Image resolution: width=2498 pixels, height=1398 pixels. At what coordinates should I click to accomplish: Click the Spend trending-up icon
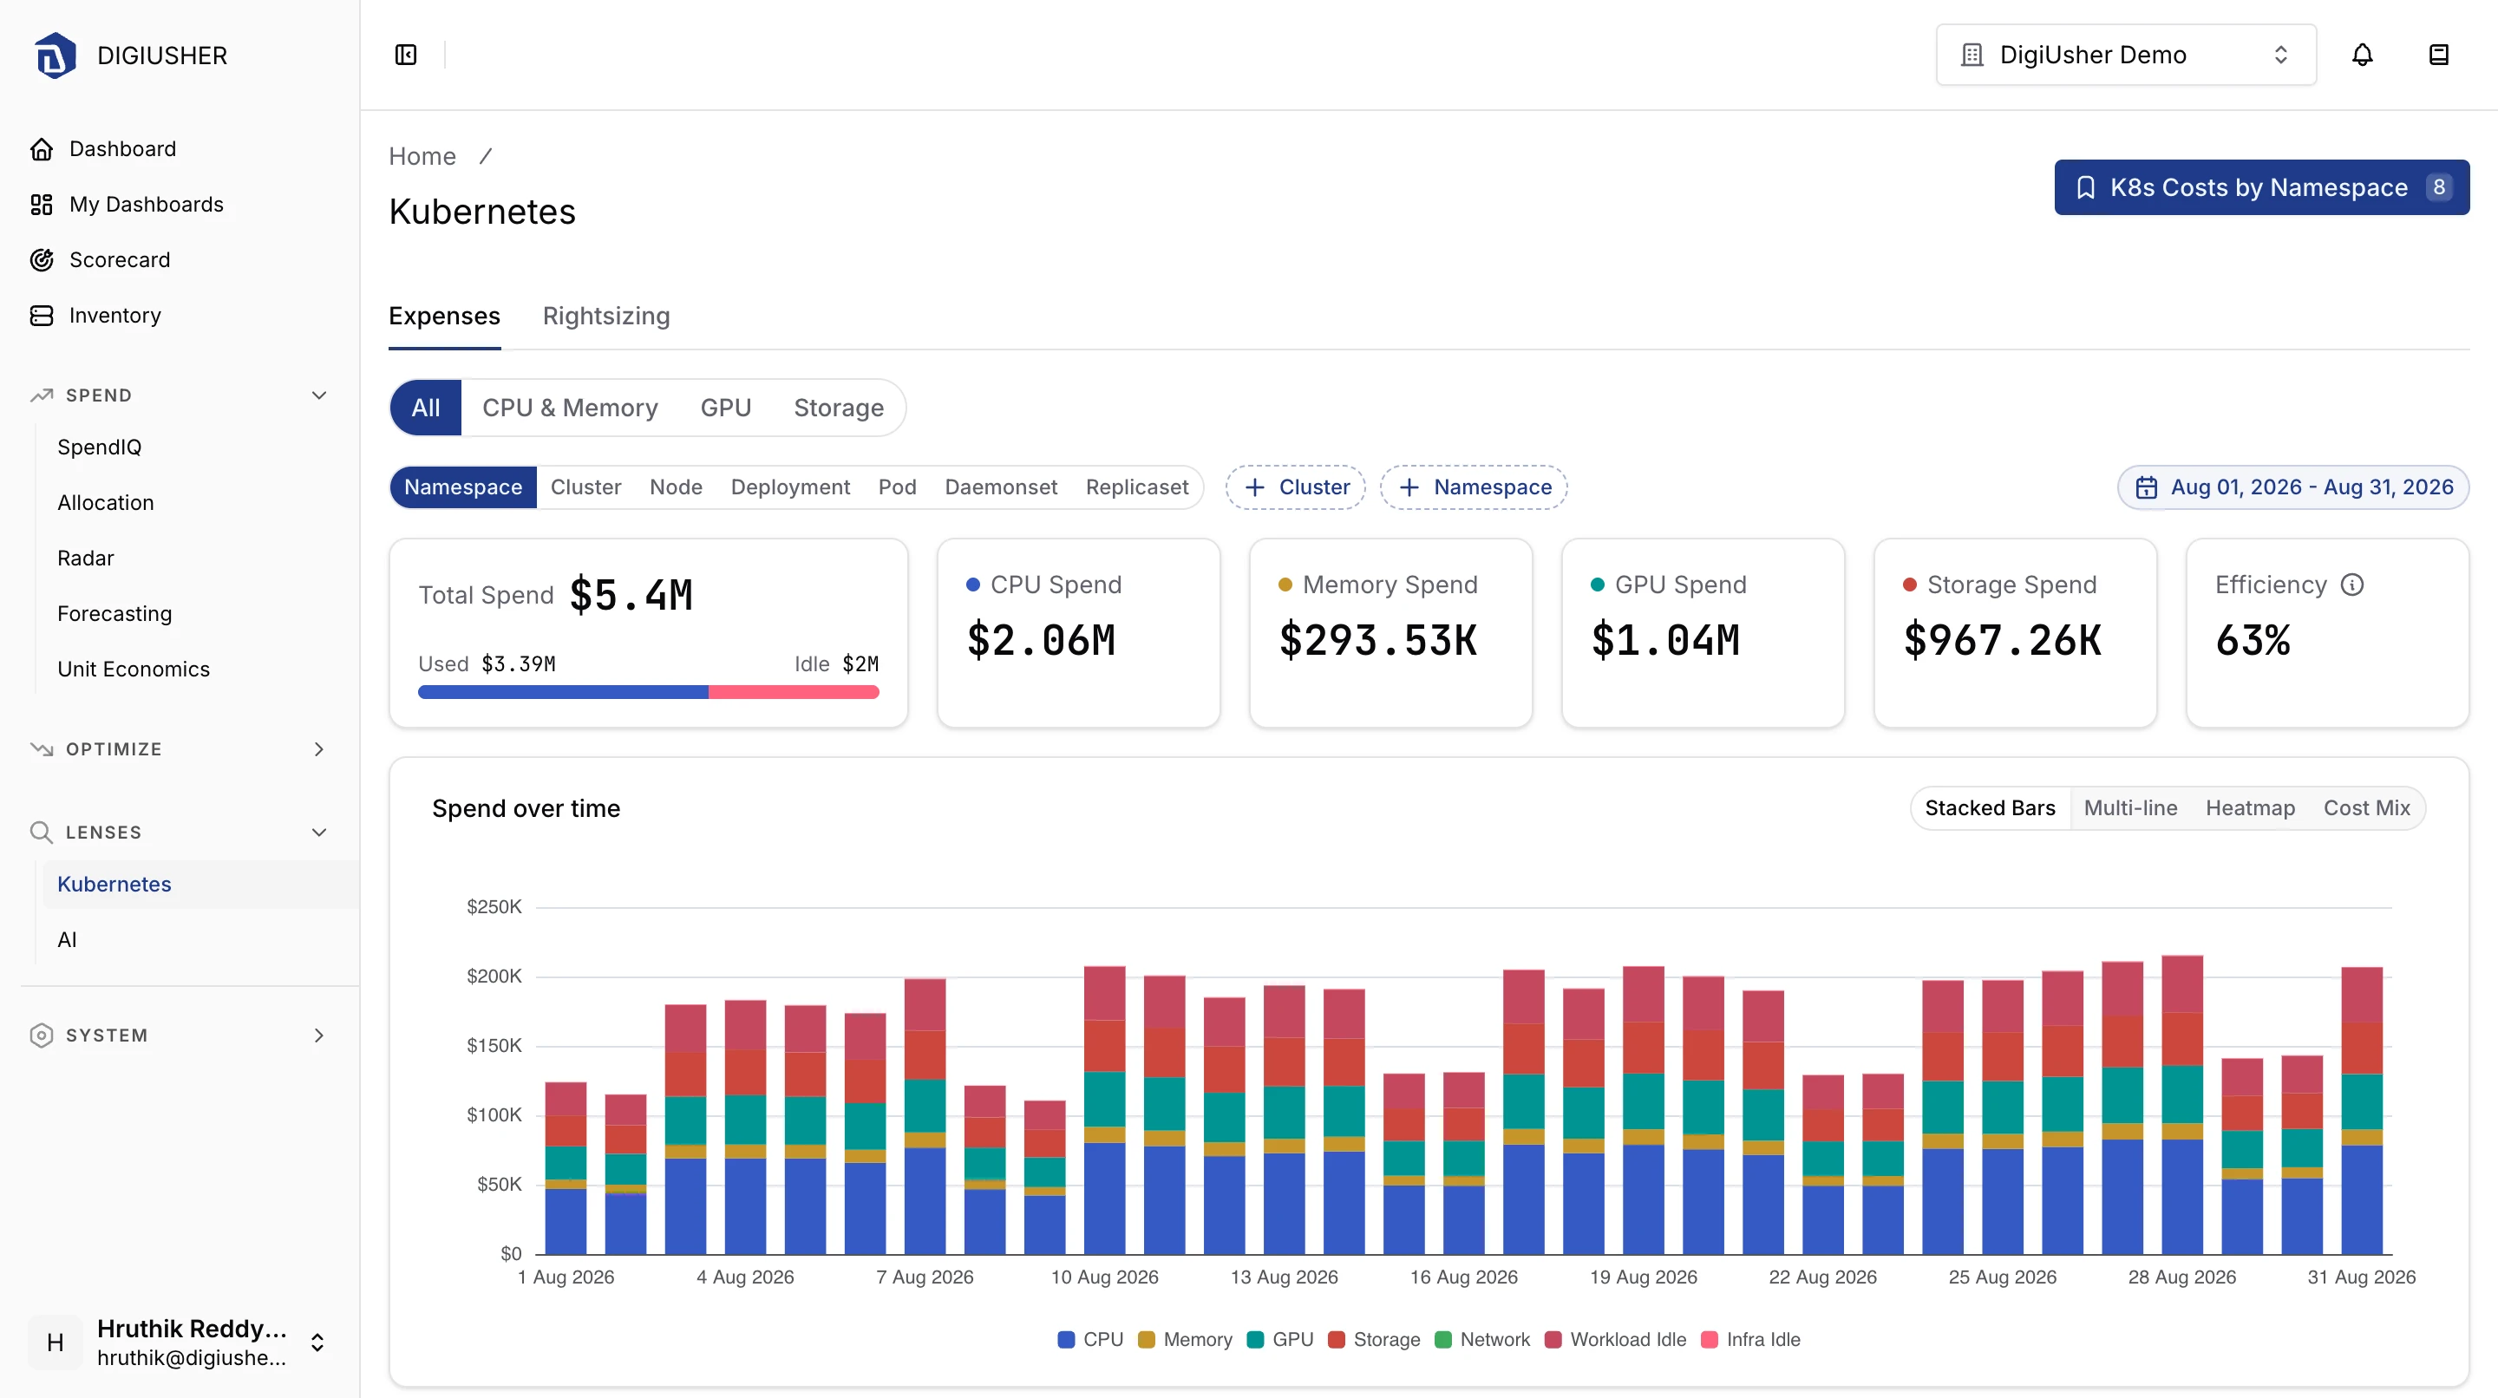pyautogui.click(x=42, y=395)
